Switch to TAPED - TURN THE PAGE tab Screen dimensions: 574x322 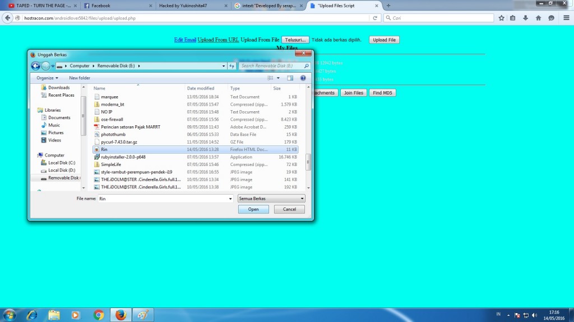pos(42,6)
